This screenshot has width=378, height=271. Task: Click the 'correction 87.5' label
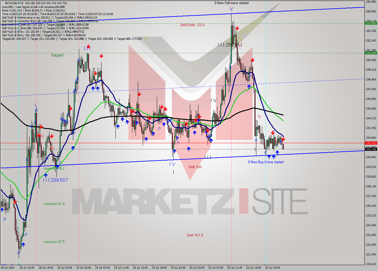54,242
